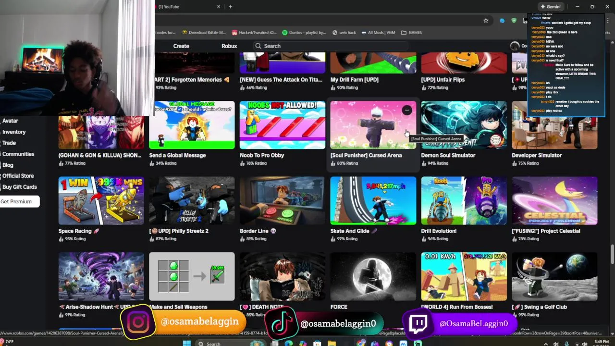Open Buy Gift Cards in the sidebar
Screen dimensions: 615x346
coord(19,187)
